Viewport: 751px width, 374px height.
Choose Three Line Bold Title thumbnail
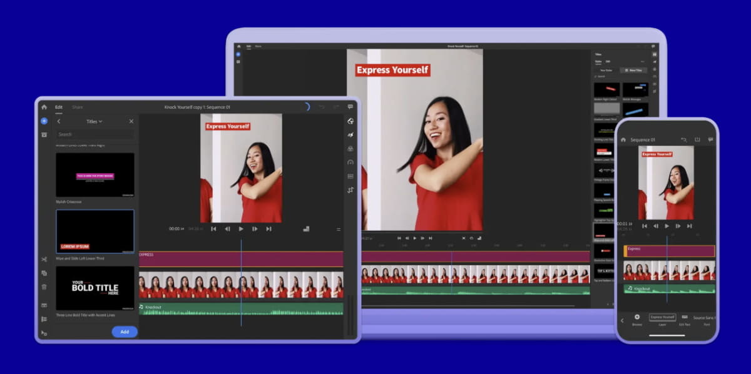coord(95,288)
